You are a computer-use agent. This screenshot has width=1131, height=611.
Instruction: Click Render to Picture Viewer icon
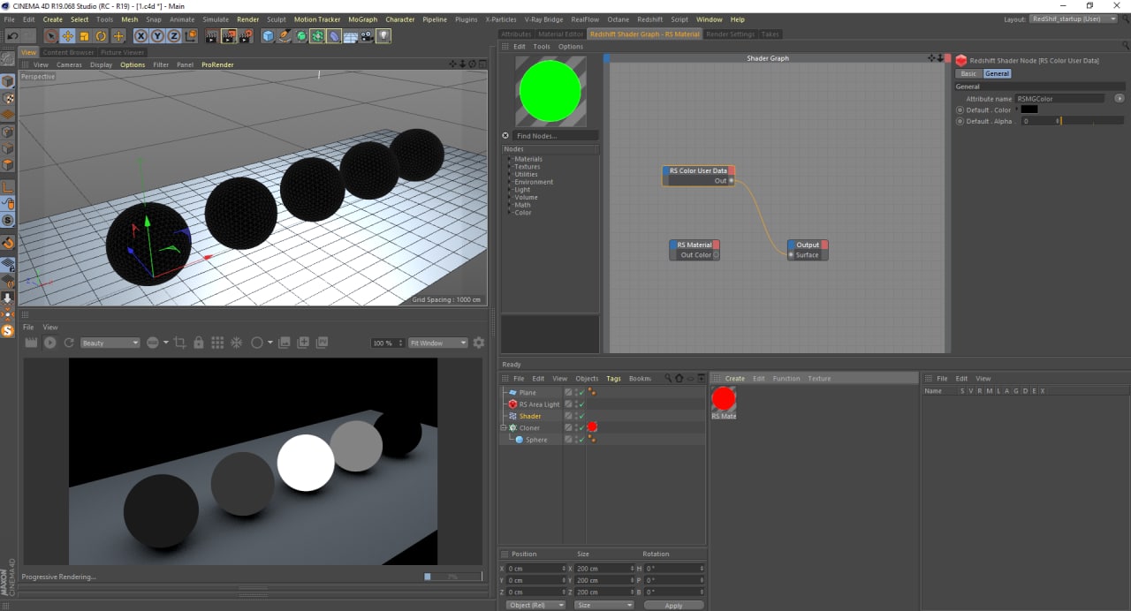pos(229,36)
